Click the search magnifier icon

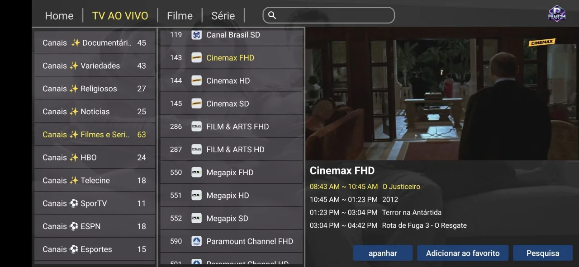[x=272, y=15]
